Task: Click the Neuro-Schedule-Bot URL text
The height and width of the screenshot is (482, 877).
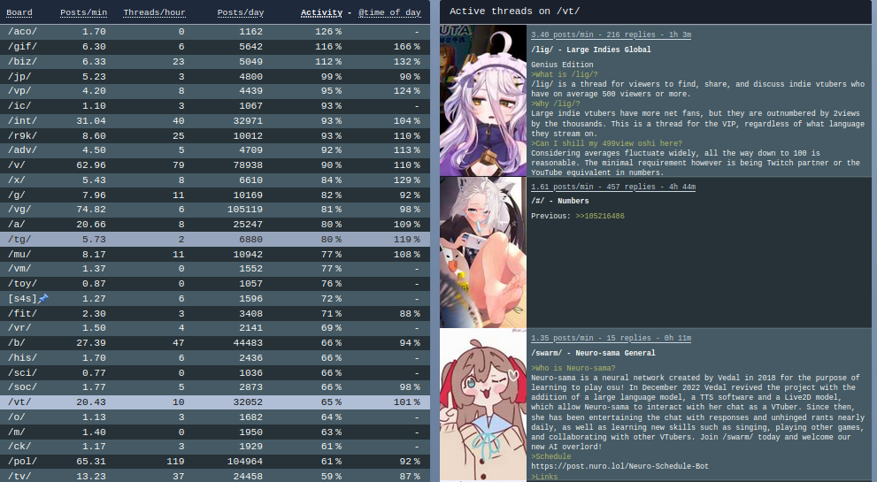Action: [619, 466]
